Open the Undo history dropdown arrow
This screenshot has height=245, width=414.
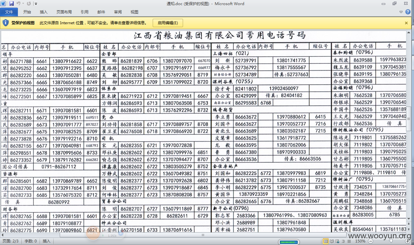pos(23,4)
